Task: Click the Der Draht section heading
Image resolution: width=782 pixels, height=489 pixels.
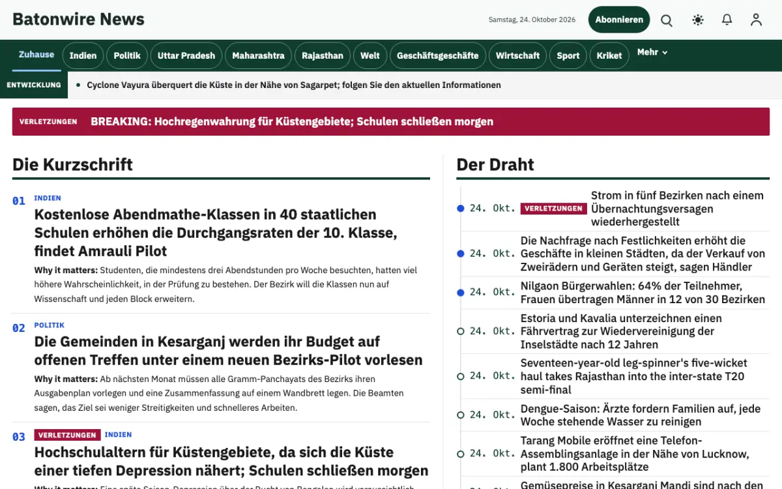Action: (495, 164)
